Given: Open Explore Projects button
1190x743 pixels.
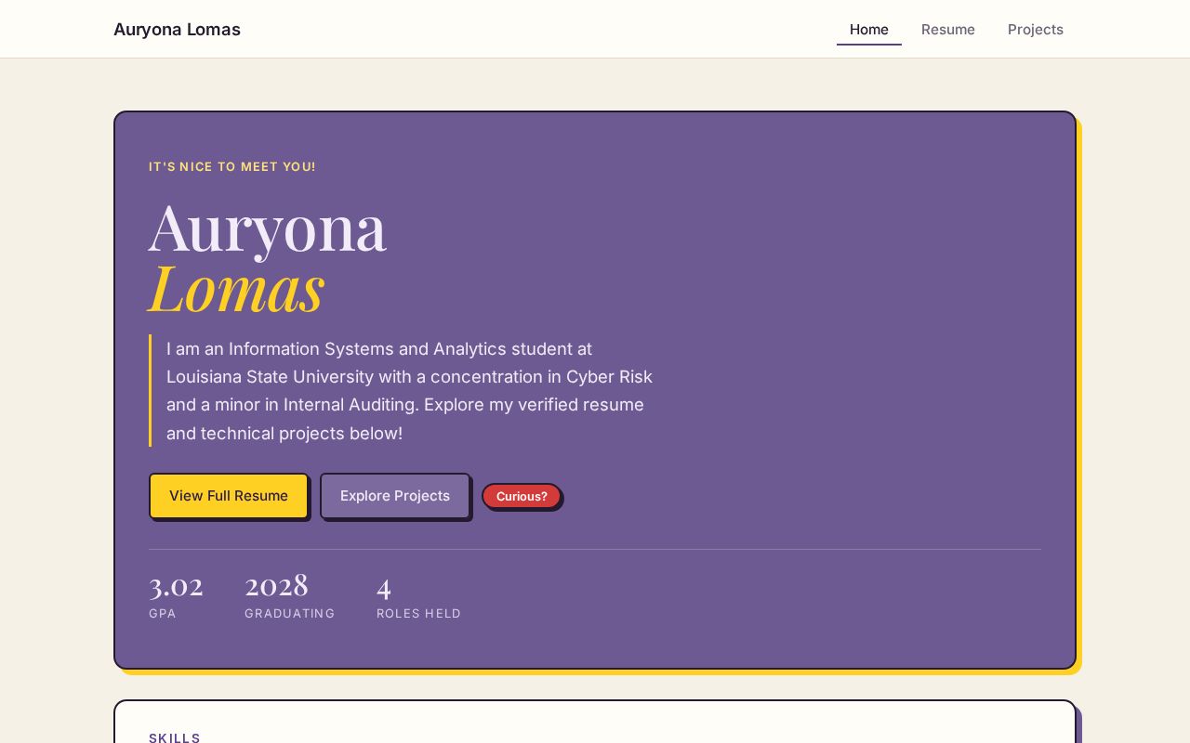Looking at the screenshot, I should pos(395,496).
